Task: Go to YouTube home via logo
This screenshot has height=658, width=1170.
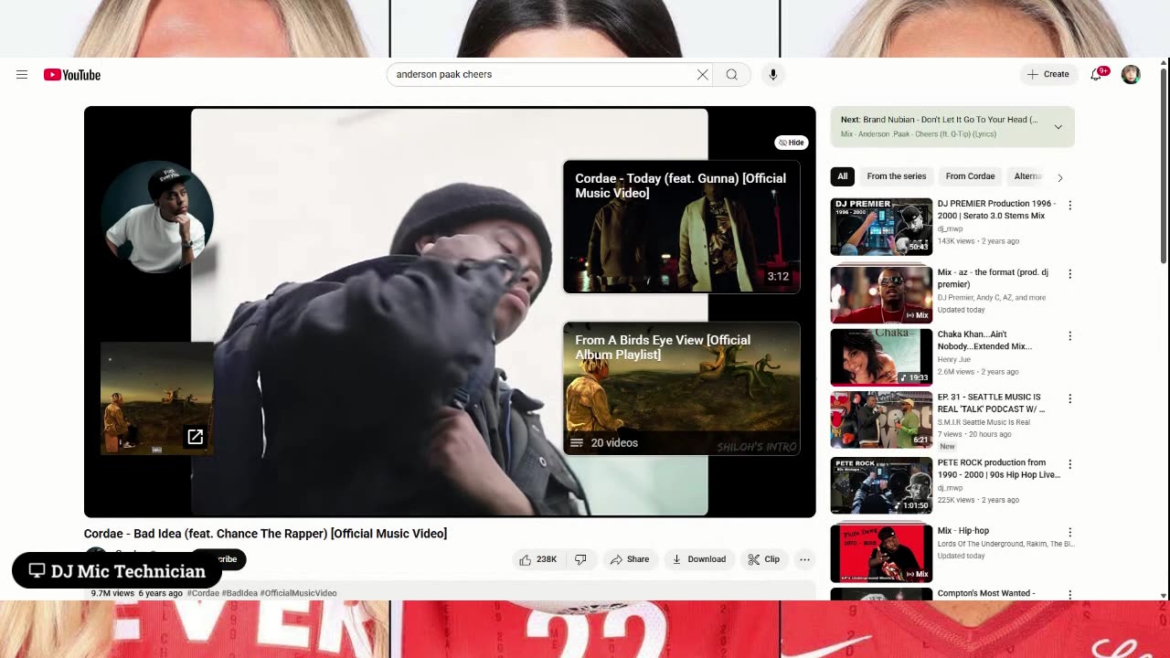Action: pyautogui.click(x=72, y=75)
